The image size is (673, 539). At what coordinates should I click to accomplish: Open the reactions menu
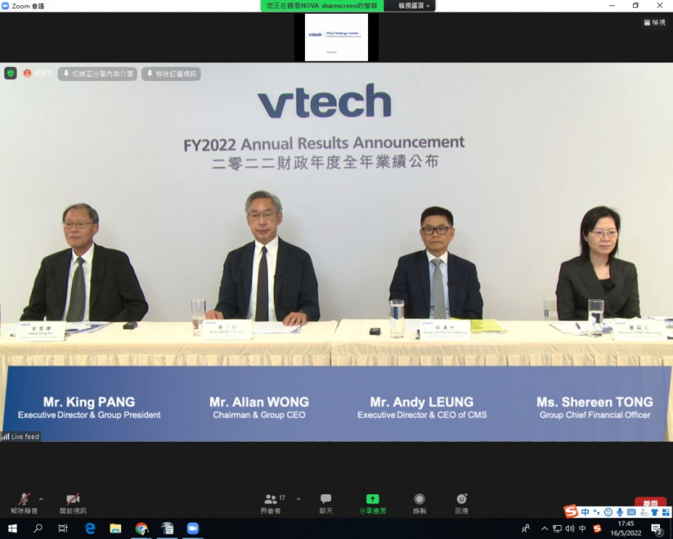pos(462,503)
